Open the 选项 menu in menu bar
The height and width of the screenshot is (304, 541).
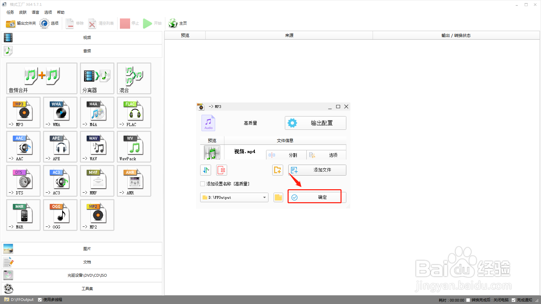[48, 12]
